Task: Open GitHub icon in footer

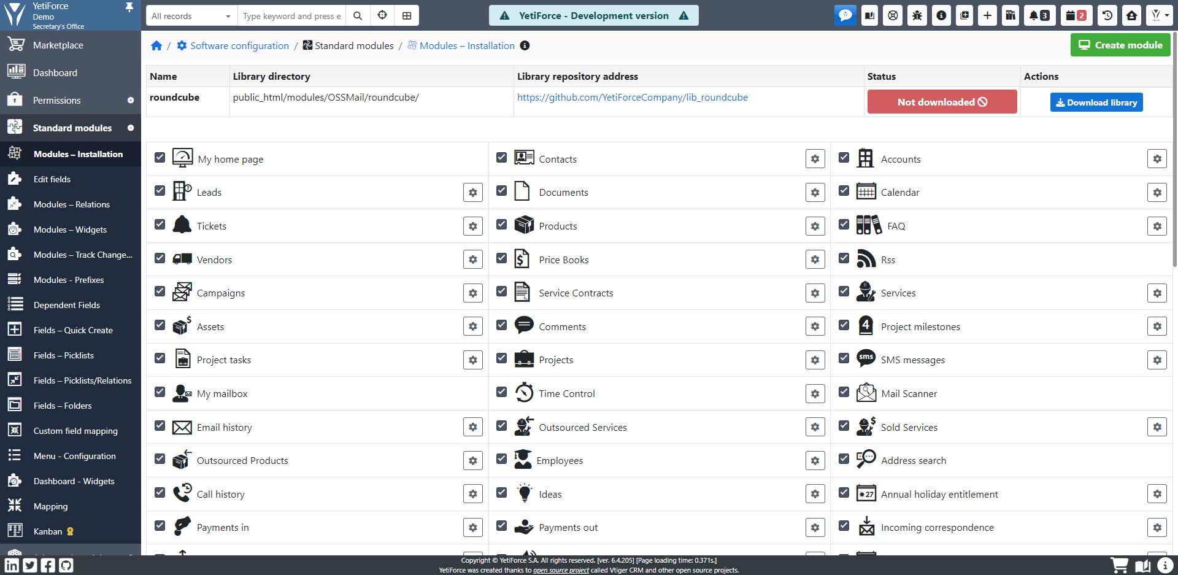Action: coord(66,565)
